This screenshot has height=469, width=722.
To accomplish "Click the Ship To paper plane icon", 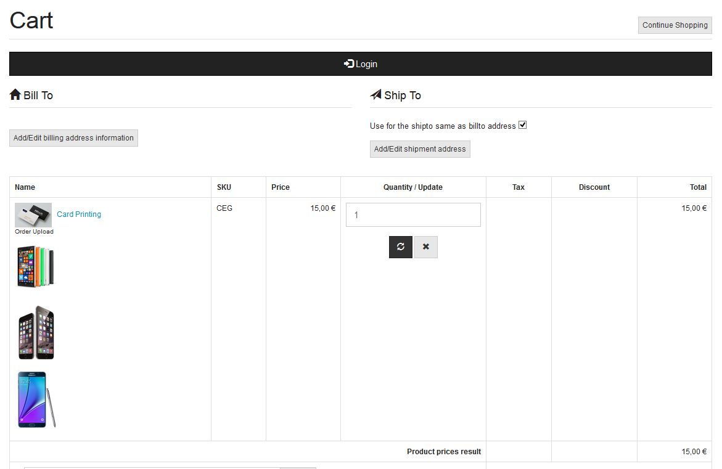I will point(375,95).
